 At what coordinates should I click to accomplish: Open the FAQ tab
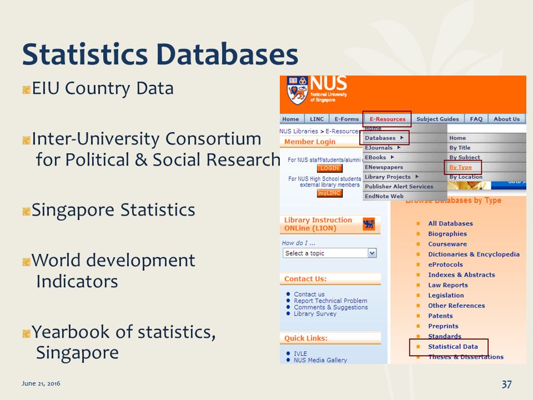click(x=476, y=119)
